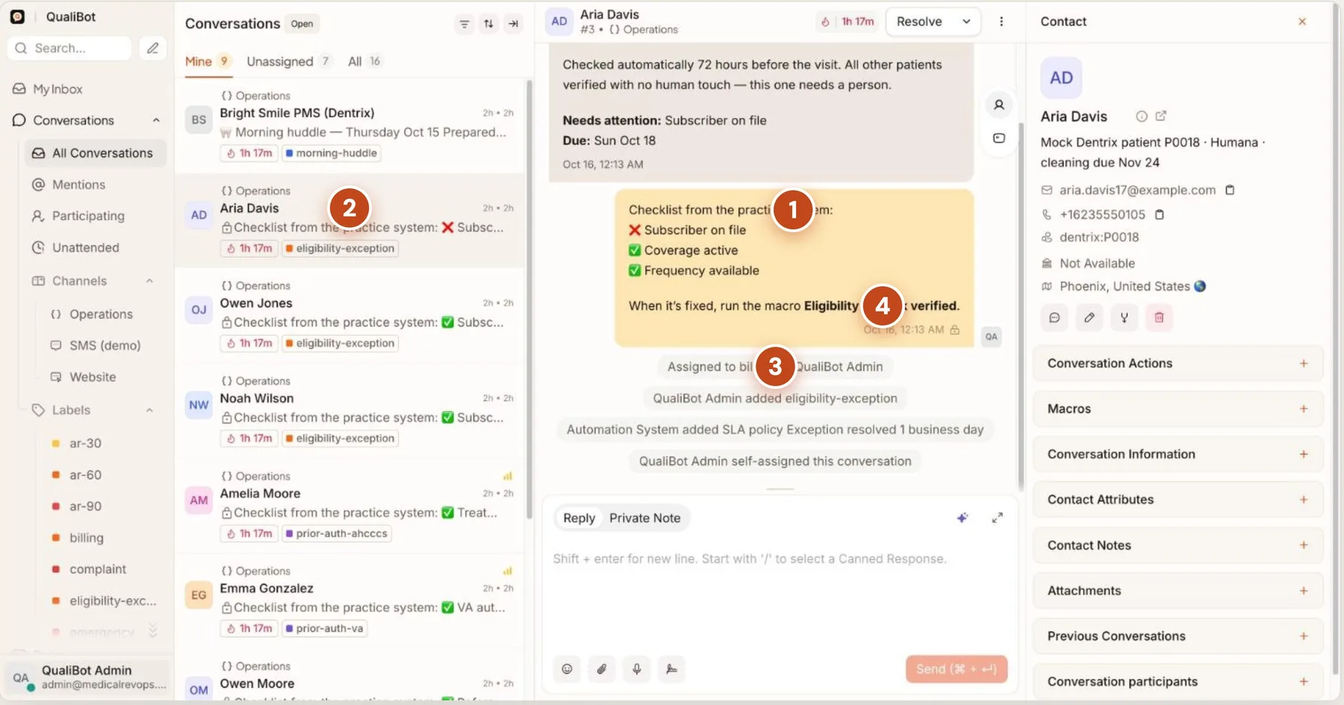Merge contact icon in Contact panel

[x=1124, y=317]
